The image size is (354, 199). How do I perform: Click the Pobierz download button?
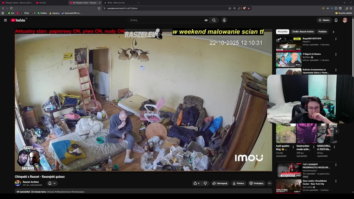coord(238,183)
